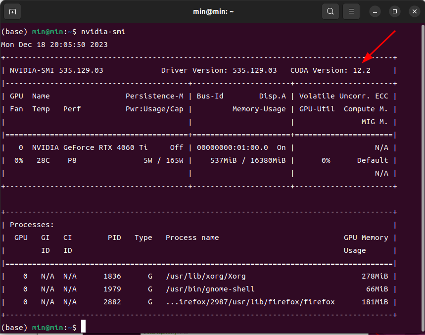Click the Pwr:Usage/Cap header
This screenshot has width=425, height=335.
(154, 109)
